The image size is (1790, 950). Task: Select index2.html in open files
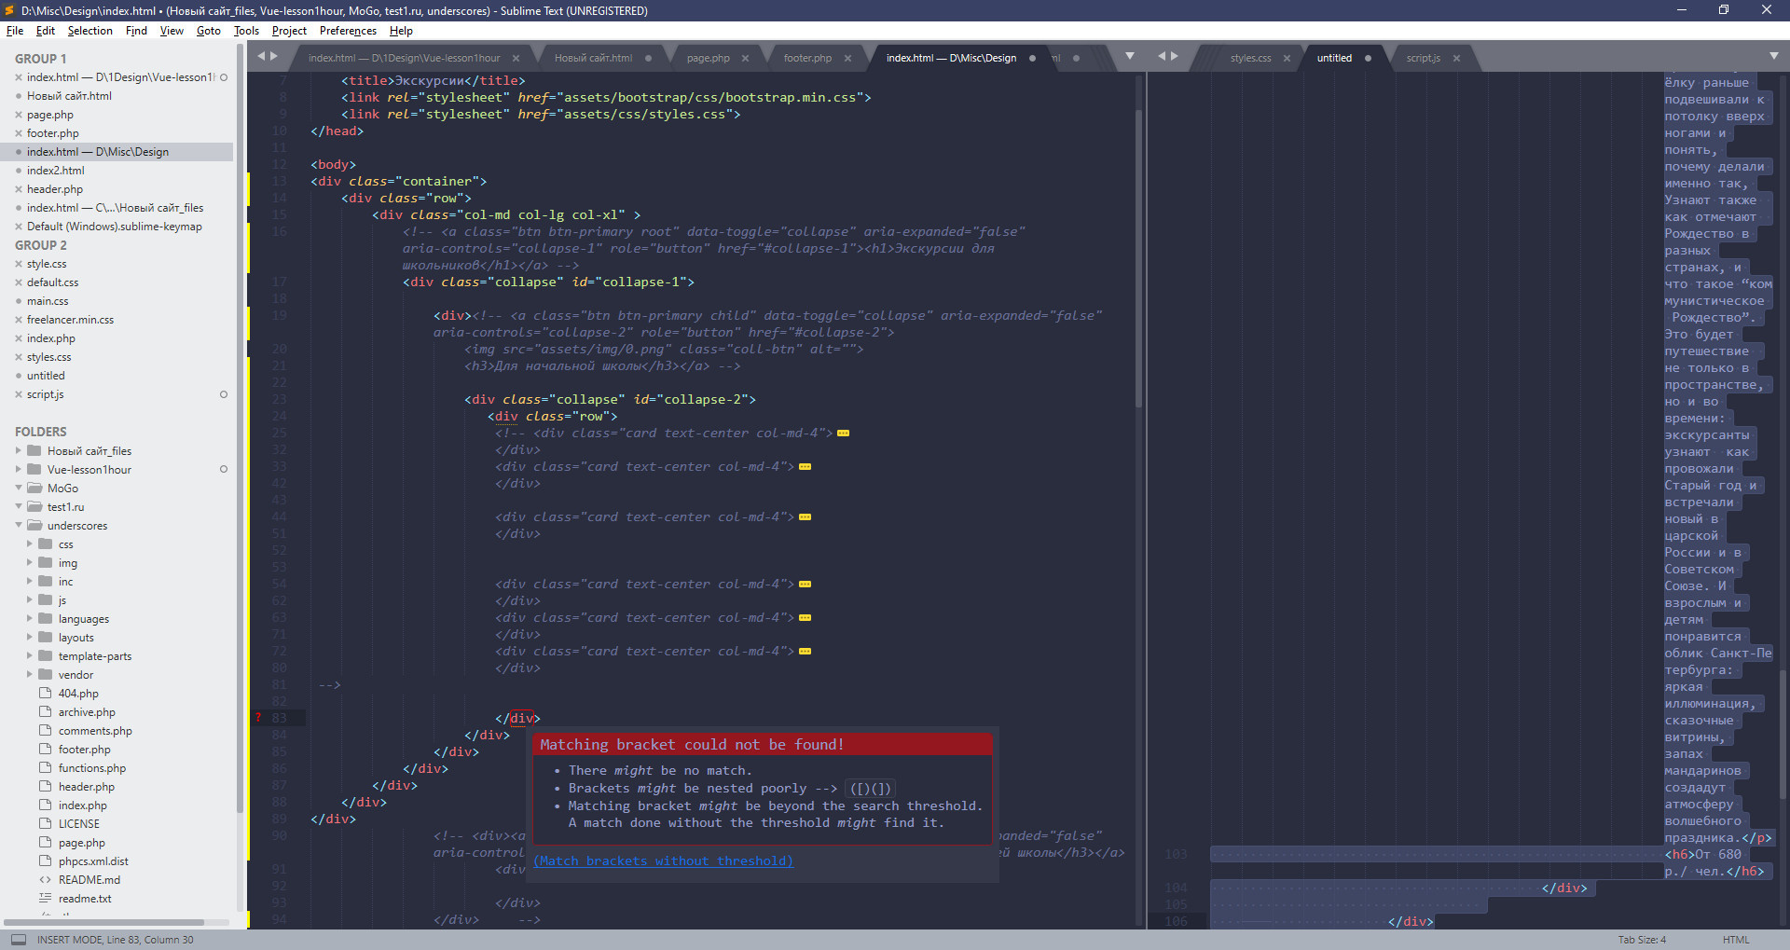[55, 171]
